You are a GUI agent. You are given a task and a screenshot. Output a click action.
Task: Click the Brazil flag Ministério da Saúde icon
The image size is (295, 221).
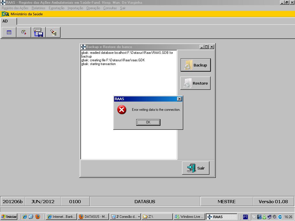tap(5, 14)
